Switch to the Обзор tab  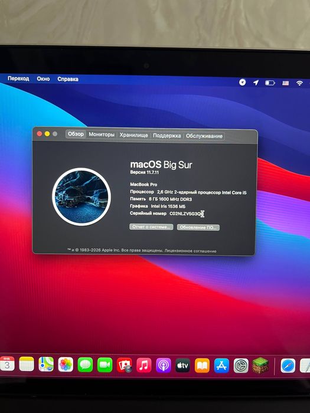click(76, 134)
